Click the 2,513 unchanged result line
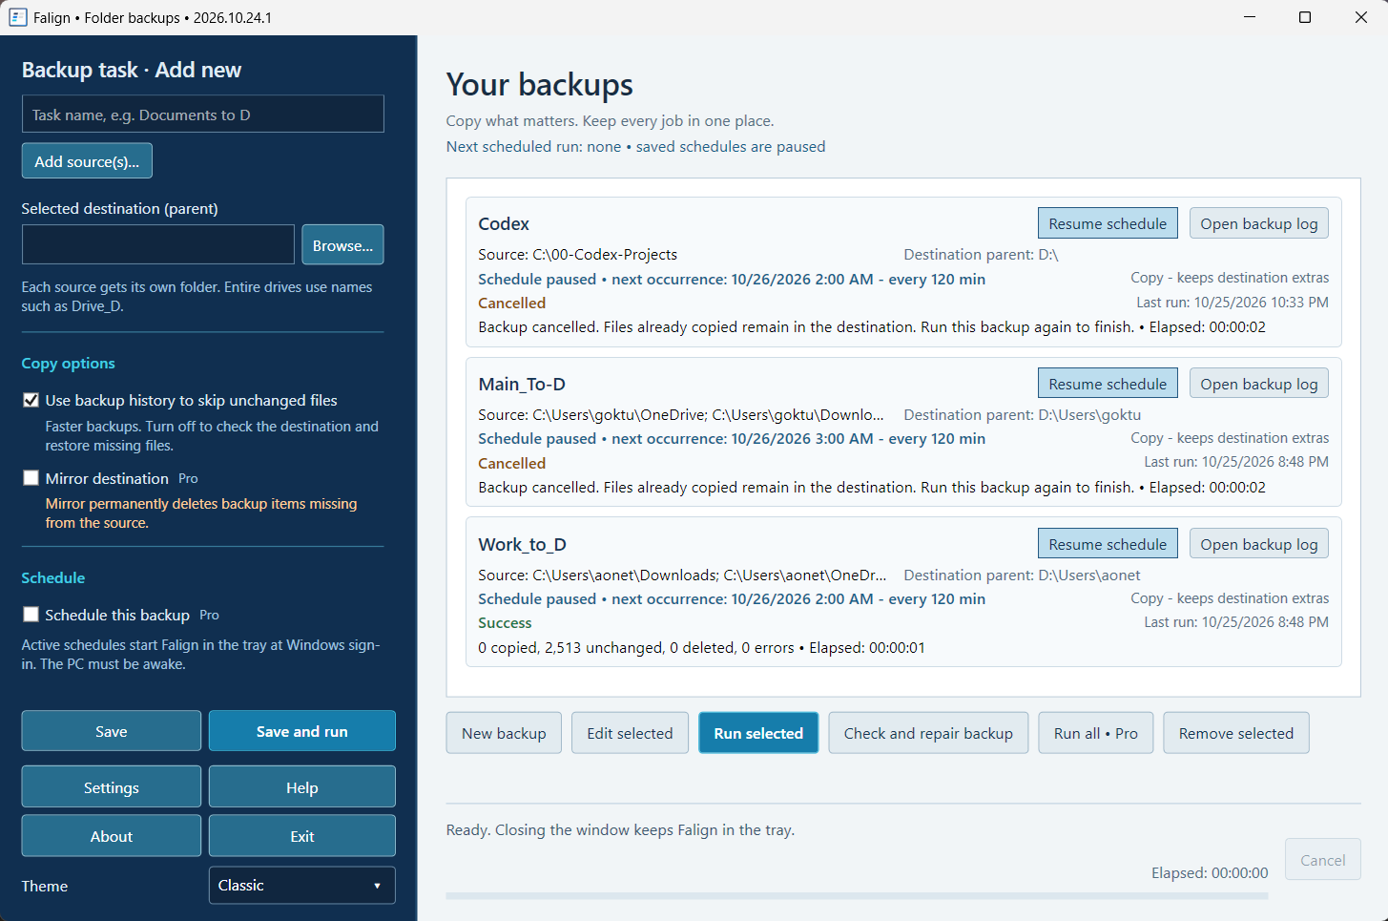Viewport: 1388px width, 921px height. [701, 647]
